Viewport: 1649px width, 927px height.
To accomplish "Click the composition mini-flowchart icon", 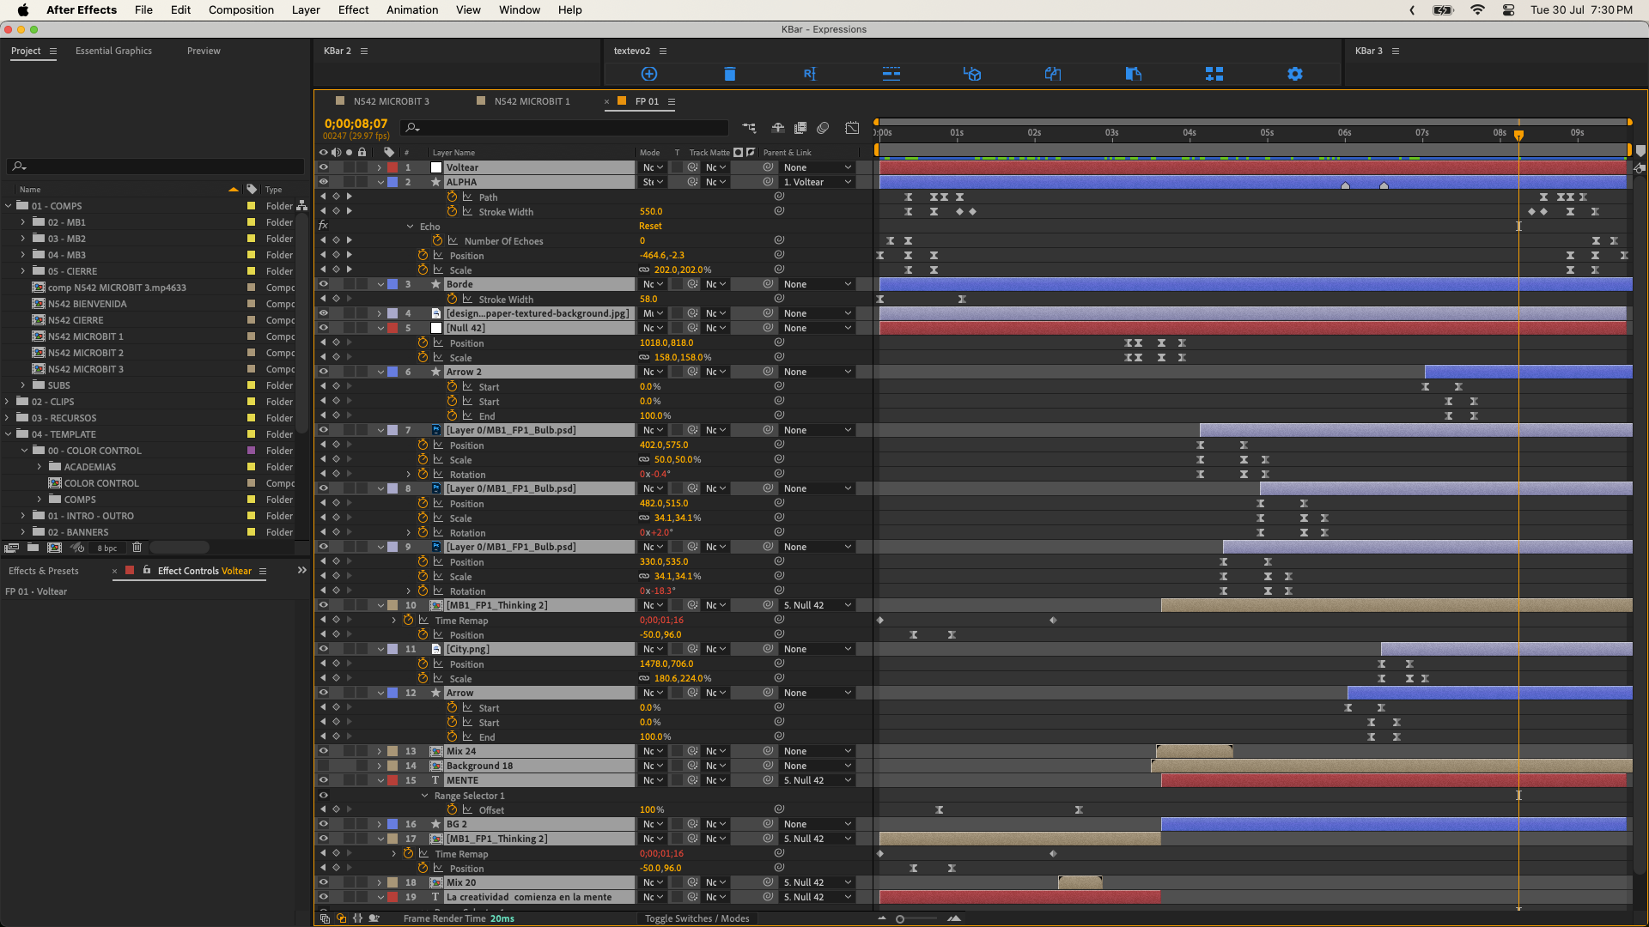I will 749,128.
